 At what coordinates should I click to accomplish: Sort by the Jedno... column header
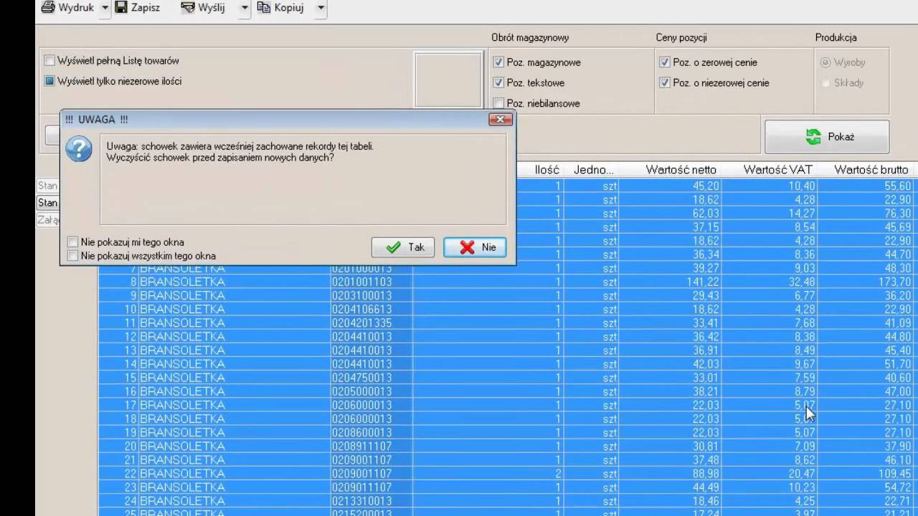593,170
